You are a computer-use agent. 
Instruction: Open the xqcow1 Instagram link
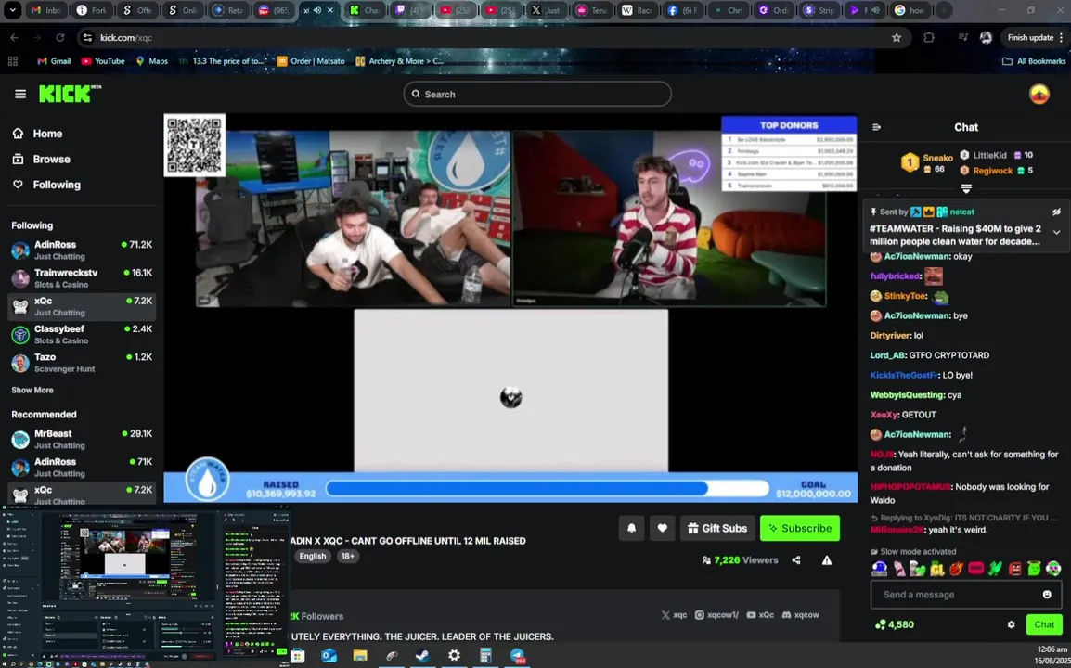coord(716,615)
